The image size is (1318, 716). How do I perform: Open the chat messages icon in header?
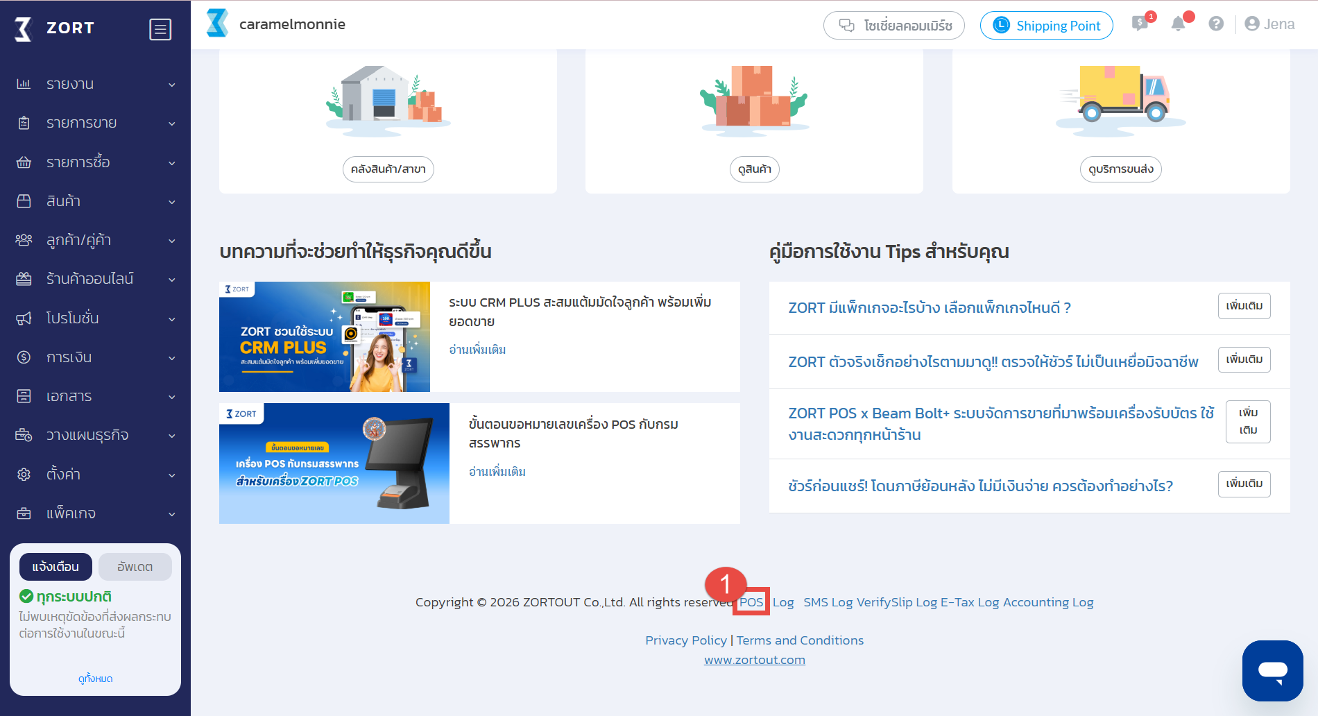[x=1140, y=24]
